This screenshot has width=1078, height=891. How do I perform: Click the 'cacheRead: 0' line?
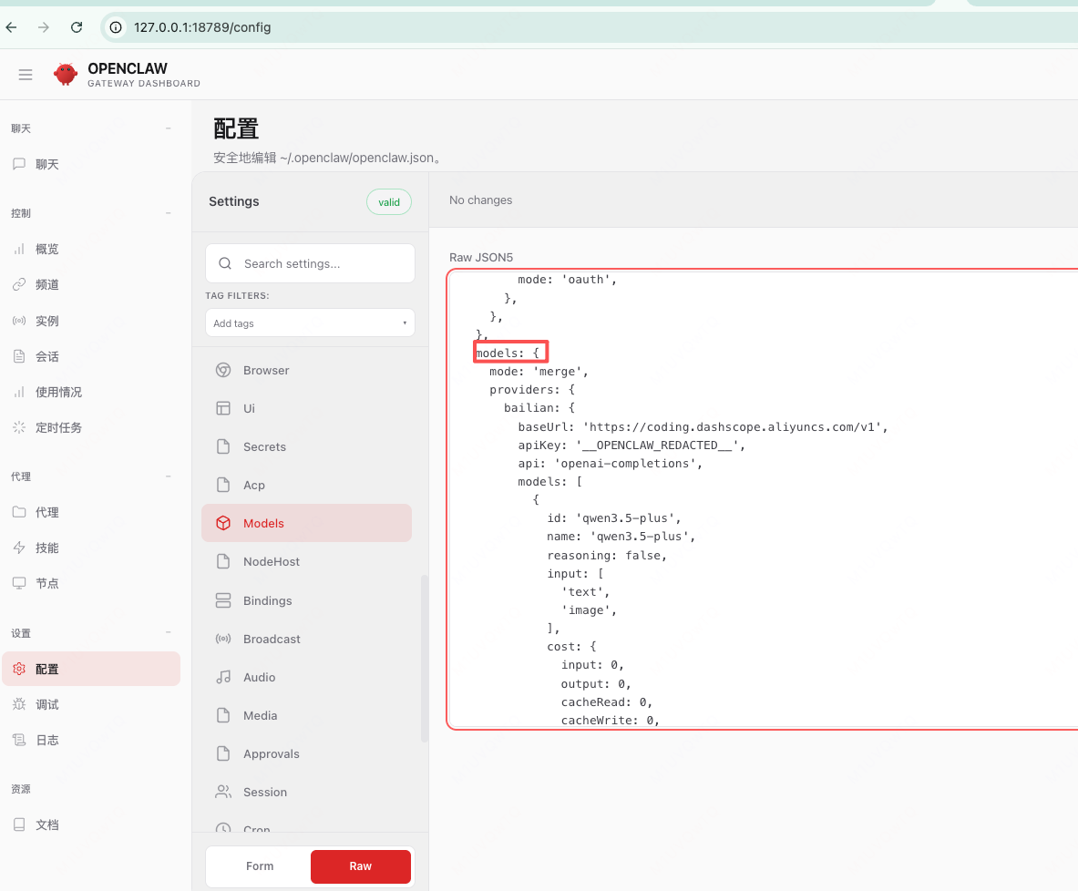click(x=606, y=702)
